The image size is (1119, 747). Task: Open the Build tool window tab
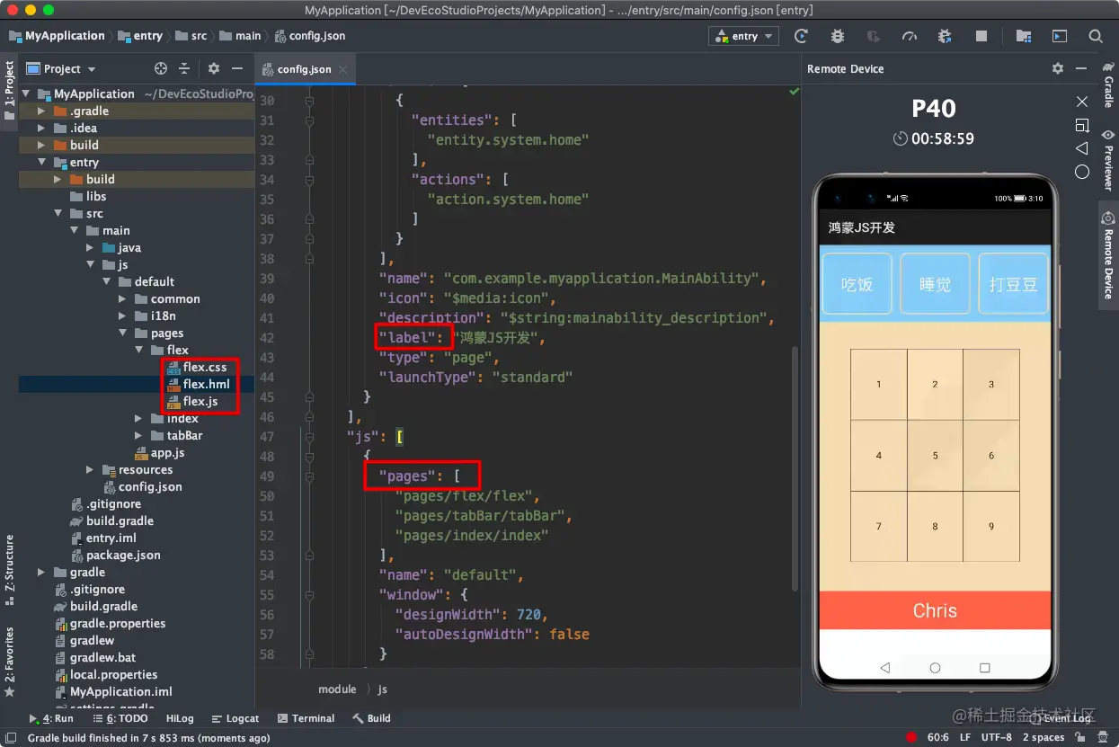[x=371, y=718]
